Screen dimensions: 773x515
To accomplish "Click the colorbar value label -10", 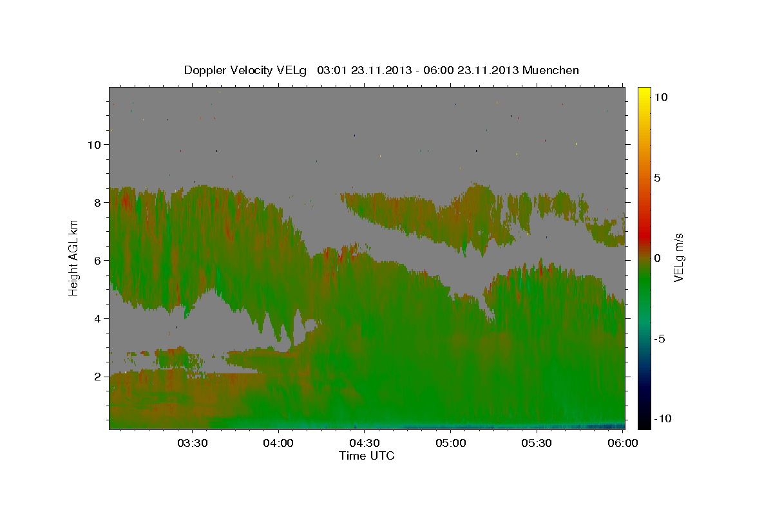I will [x=663, y=419].
